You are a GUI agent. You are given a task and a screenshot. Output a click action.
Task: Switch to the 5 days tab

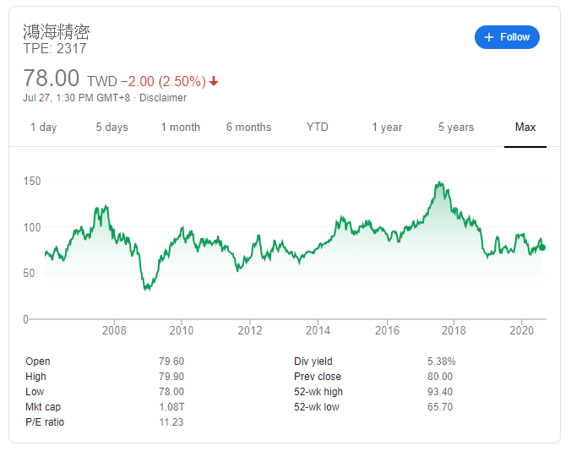pos(111,127)
